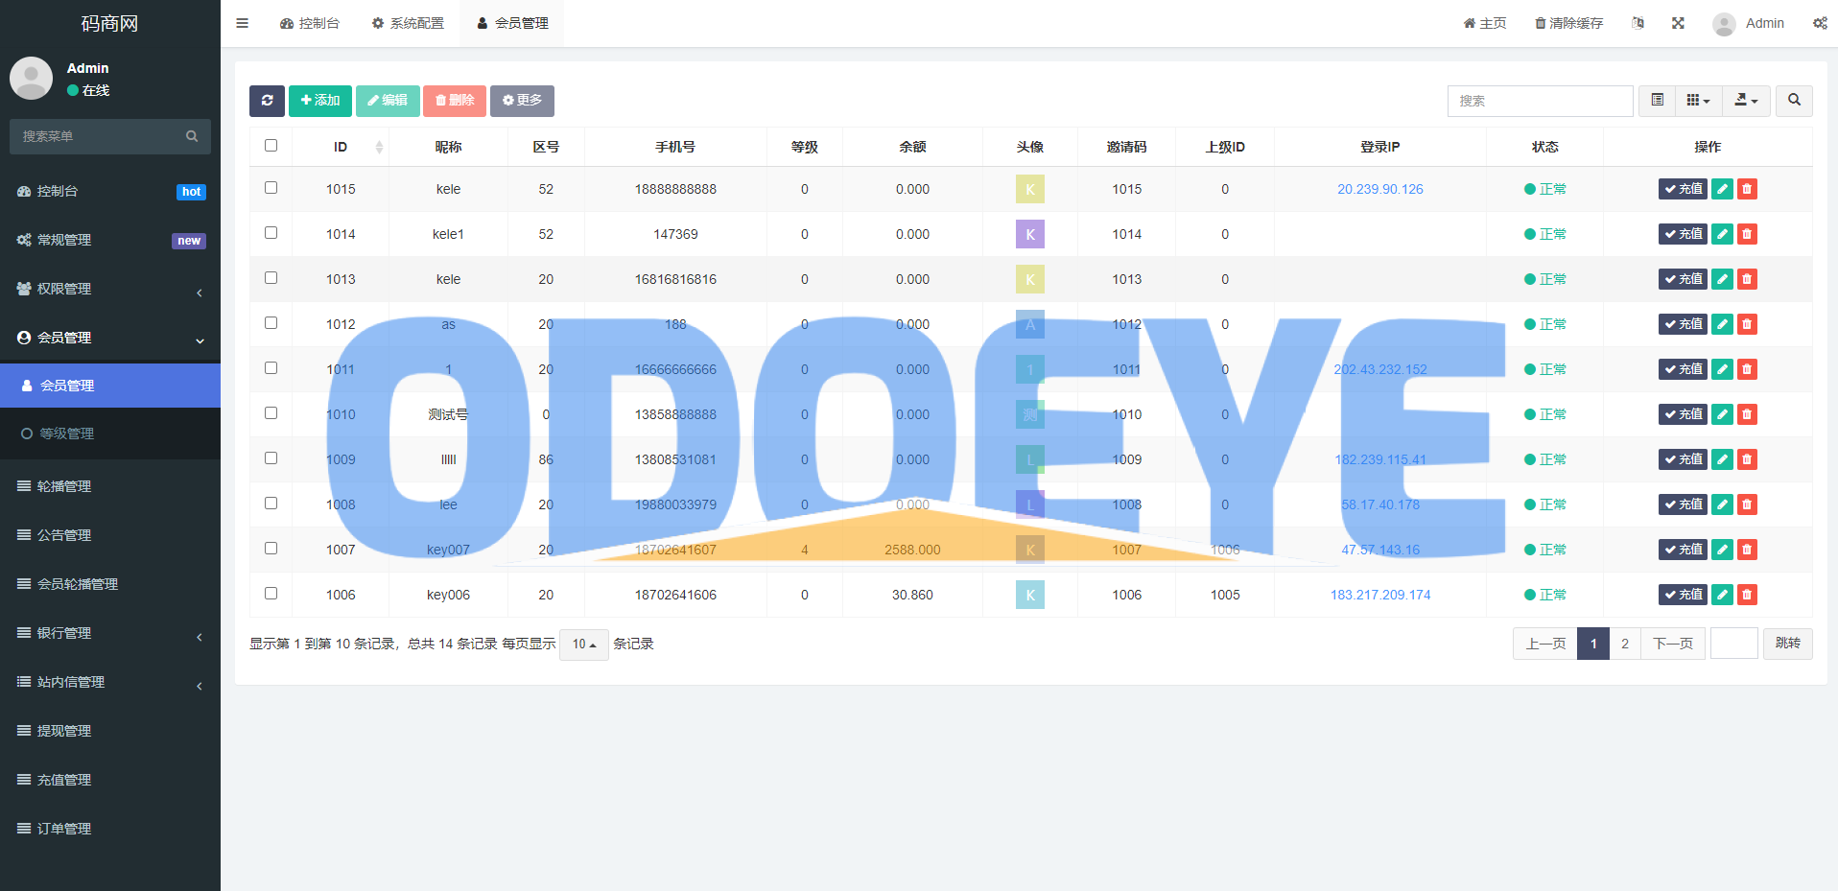Open the columns visibility dropdown

coord(1698,101)
